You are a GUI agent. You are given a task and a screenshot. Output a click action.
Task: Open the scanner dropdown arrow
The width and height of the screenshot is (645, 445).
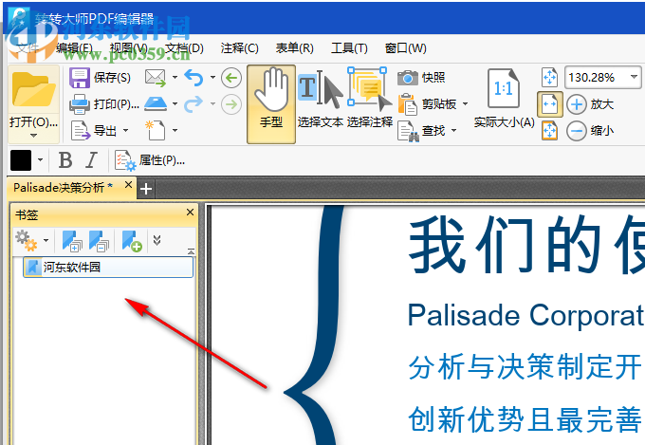coord(175,103)
